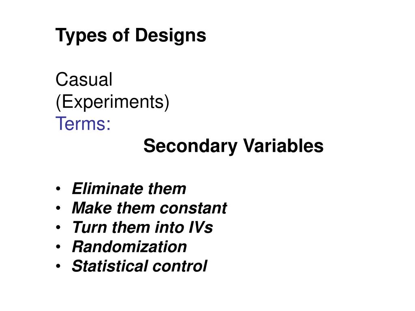Click the word 'IVs' in third bullet

click(201, 228)
